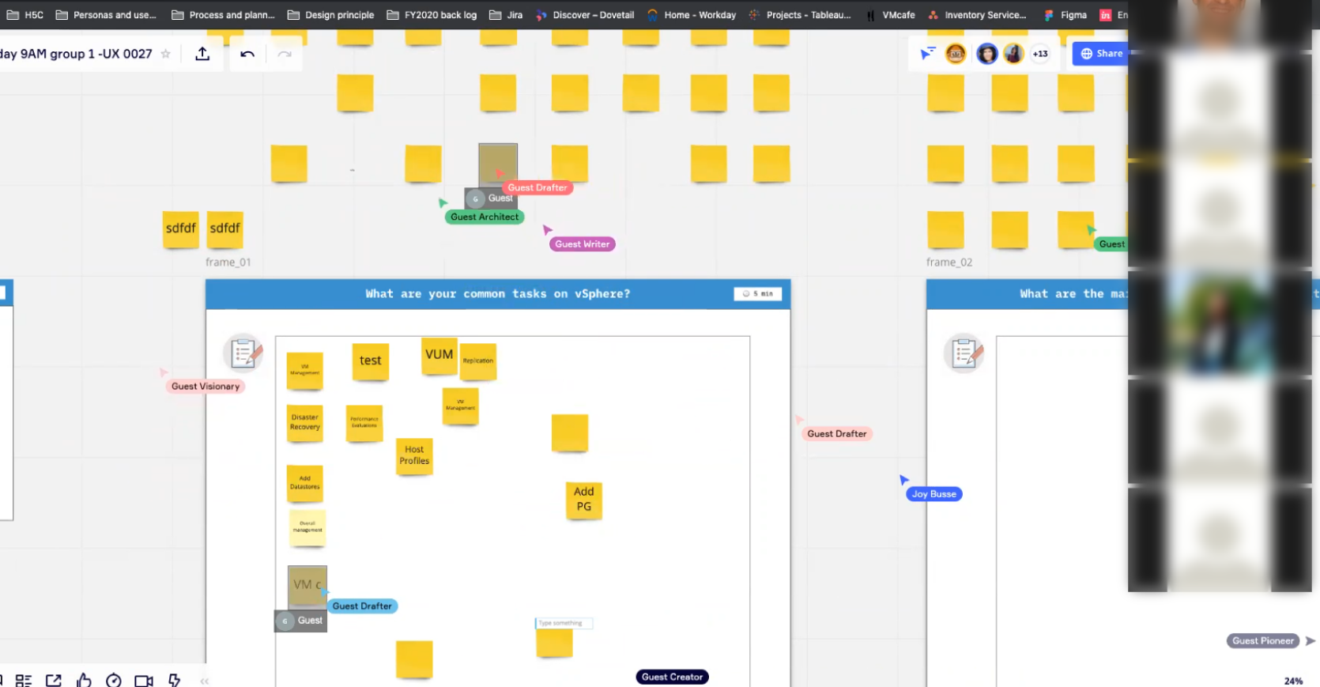Image resolution: width=1320 pixels, height=687 pixels.
Task: Select the 'Disaster Recovery' sticky note
Action: point(305,423)
